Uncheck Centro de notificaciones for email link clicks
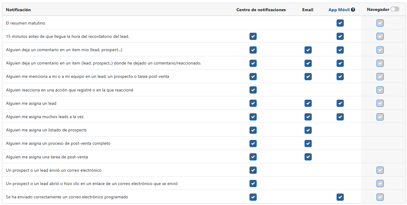This screenshot has height=205, width=407. point(253,184)
